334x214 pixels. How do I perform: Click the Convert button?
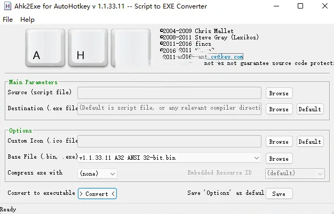(97, 194)
